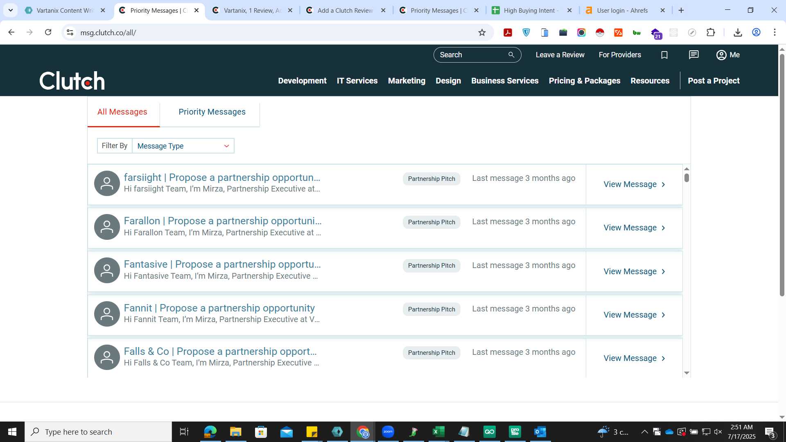Screen dimensions: 786x442
Task: Open the Business Services menu
Action: click(x=505, y=81)
